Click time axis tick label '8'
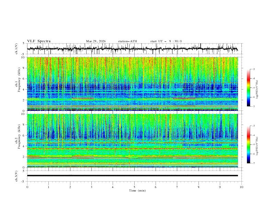 coord(199,187)
